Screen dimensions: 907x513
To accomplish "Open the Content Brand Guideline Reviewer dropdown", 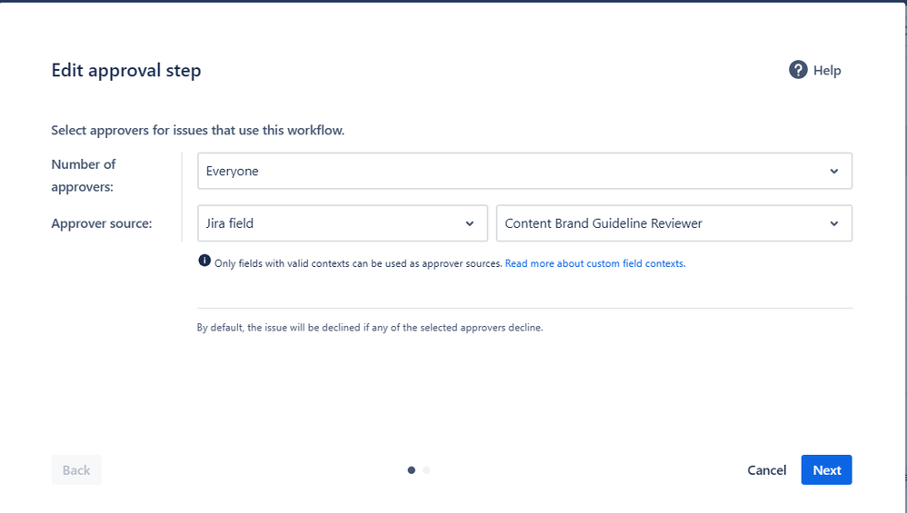I will 673,223.
